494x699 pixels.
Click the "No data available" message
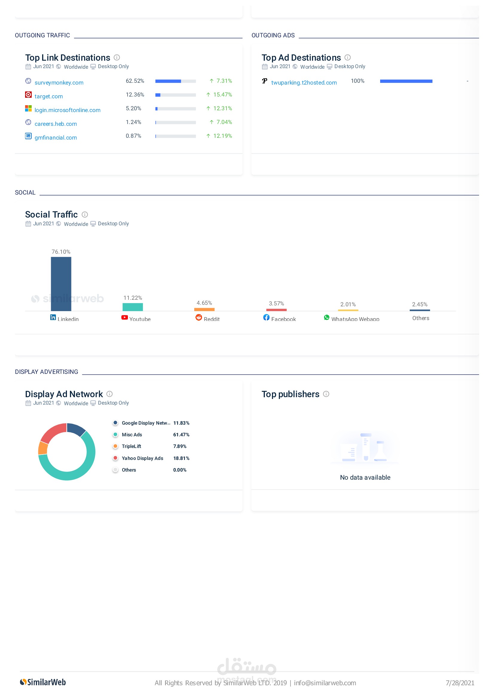click(365, 477)
